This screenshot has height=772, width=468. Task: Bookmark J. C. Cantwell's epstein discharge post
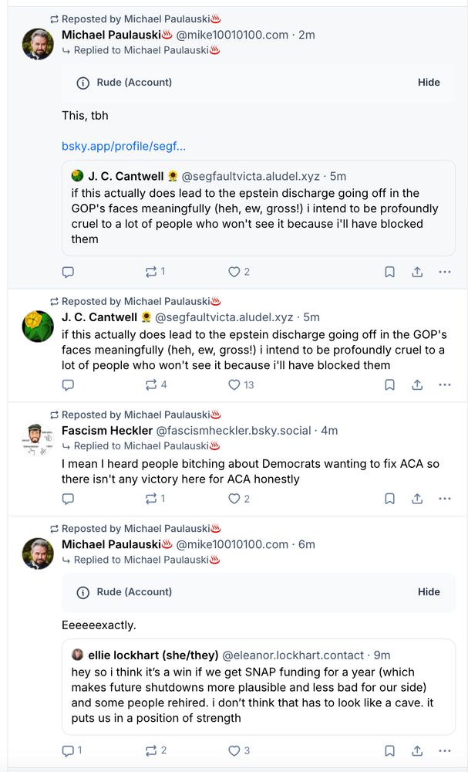point(390,384)
